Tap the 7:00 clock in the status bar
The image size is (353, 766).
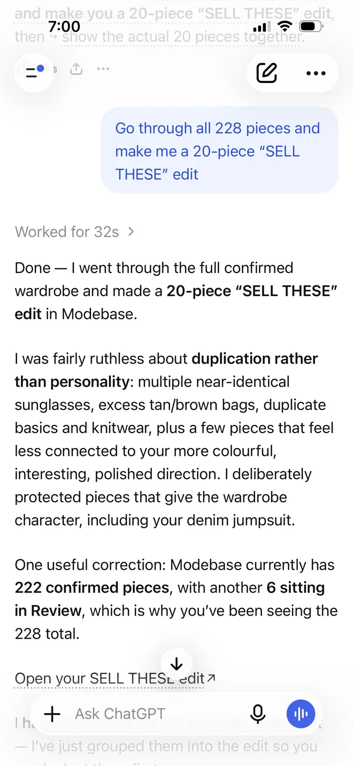pyautogui.click(x=64, y=26)
